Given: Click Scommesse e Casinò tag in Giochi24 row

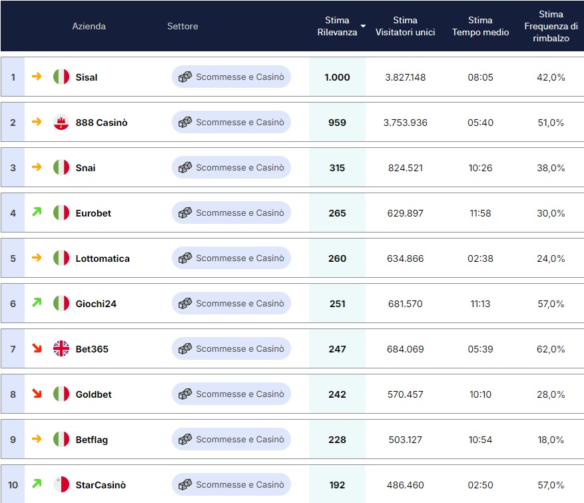Looking at the screenshot, I should pos(231,303).
